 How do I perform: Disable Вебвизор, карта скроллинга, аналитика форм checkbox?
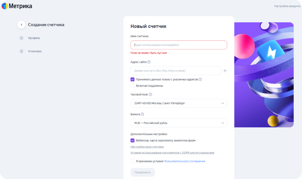coord(133,140)
